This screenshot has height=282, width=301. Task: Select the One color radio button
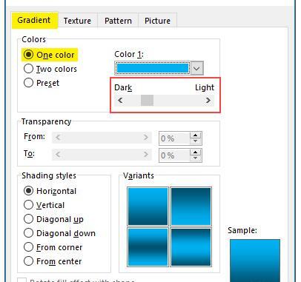point(28,55)
